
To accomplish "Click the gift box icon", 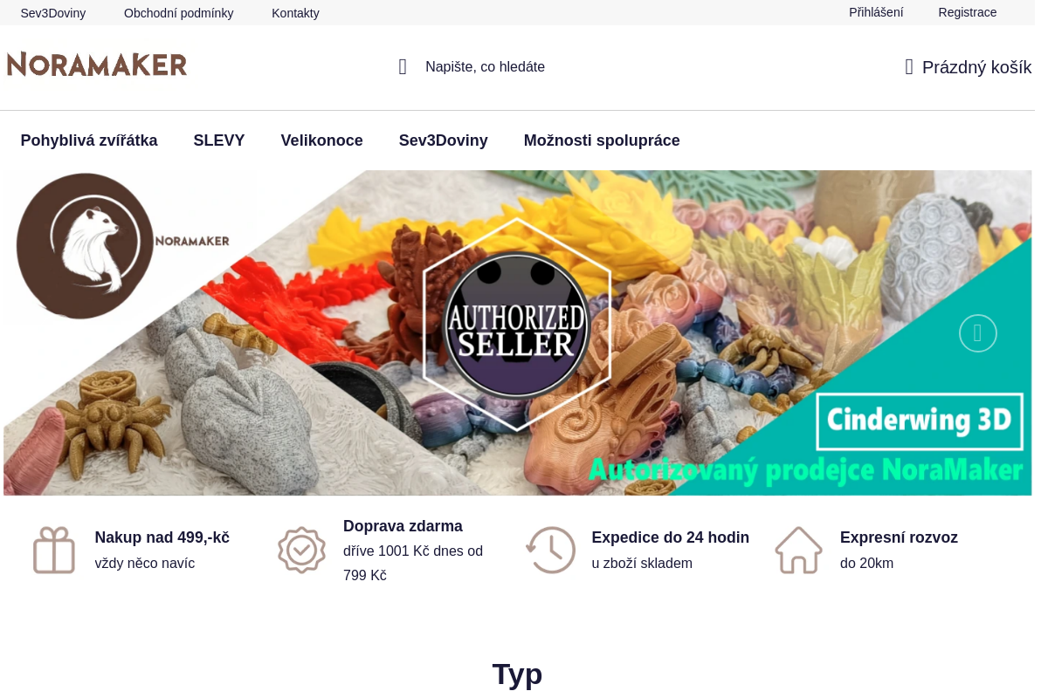I will click(x=54, y=550).
